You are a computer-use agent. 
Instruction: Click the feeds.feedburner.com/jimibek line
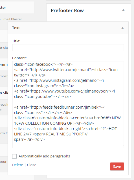tap(60, 107)
